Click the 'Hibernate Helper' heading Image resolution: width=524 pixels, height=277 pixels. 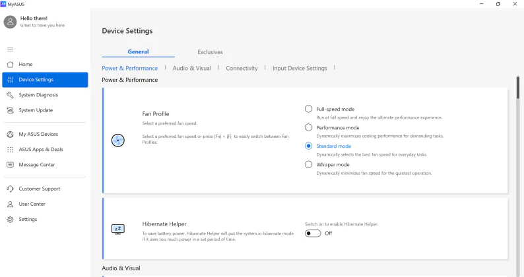(164, 224)
